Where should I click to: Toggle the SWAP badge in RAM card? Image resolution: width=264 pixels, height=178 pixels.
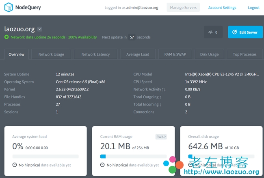coord(161,137)
